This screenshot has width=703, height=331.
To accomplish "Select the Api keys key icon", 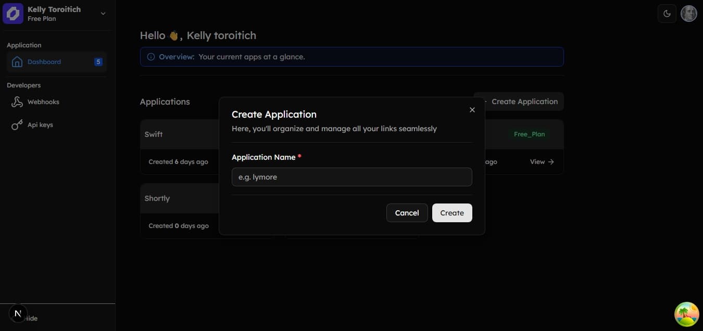I will tap(17, 125).
